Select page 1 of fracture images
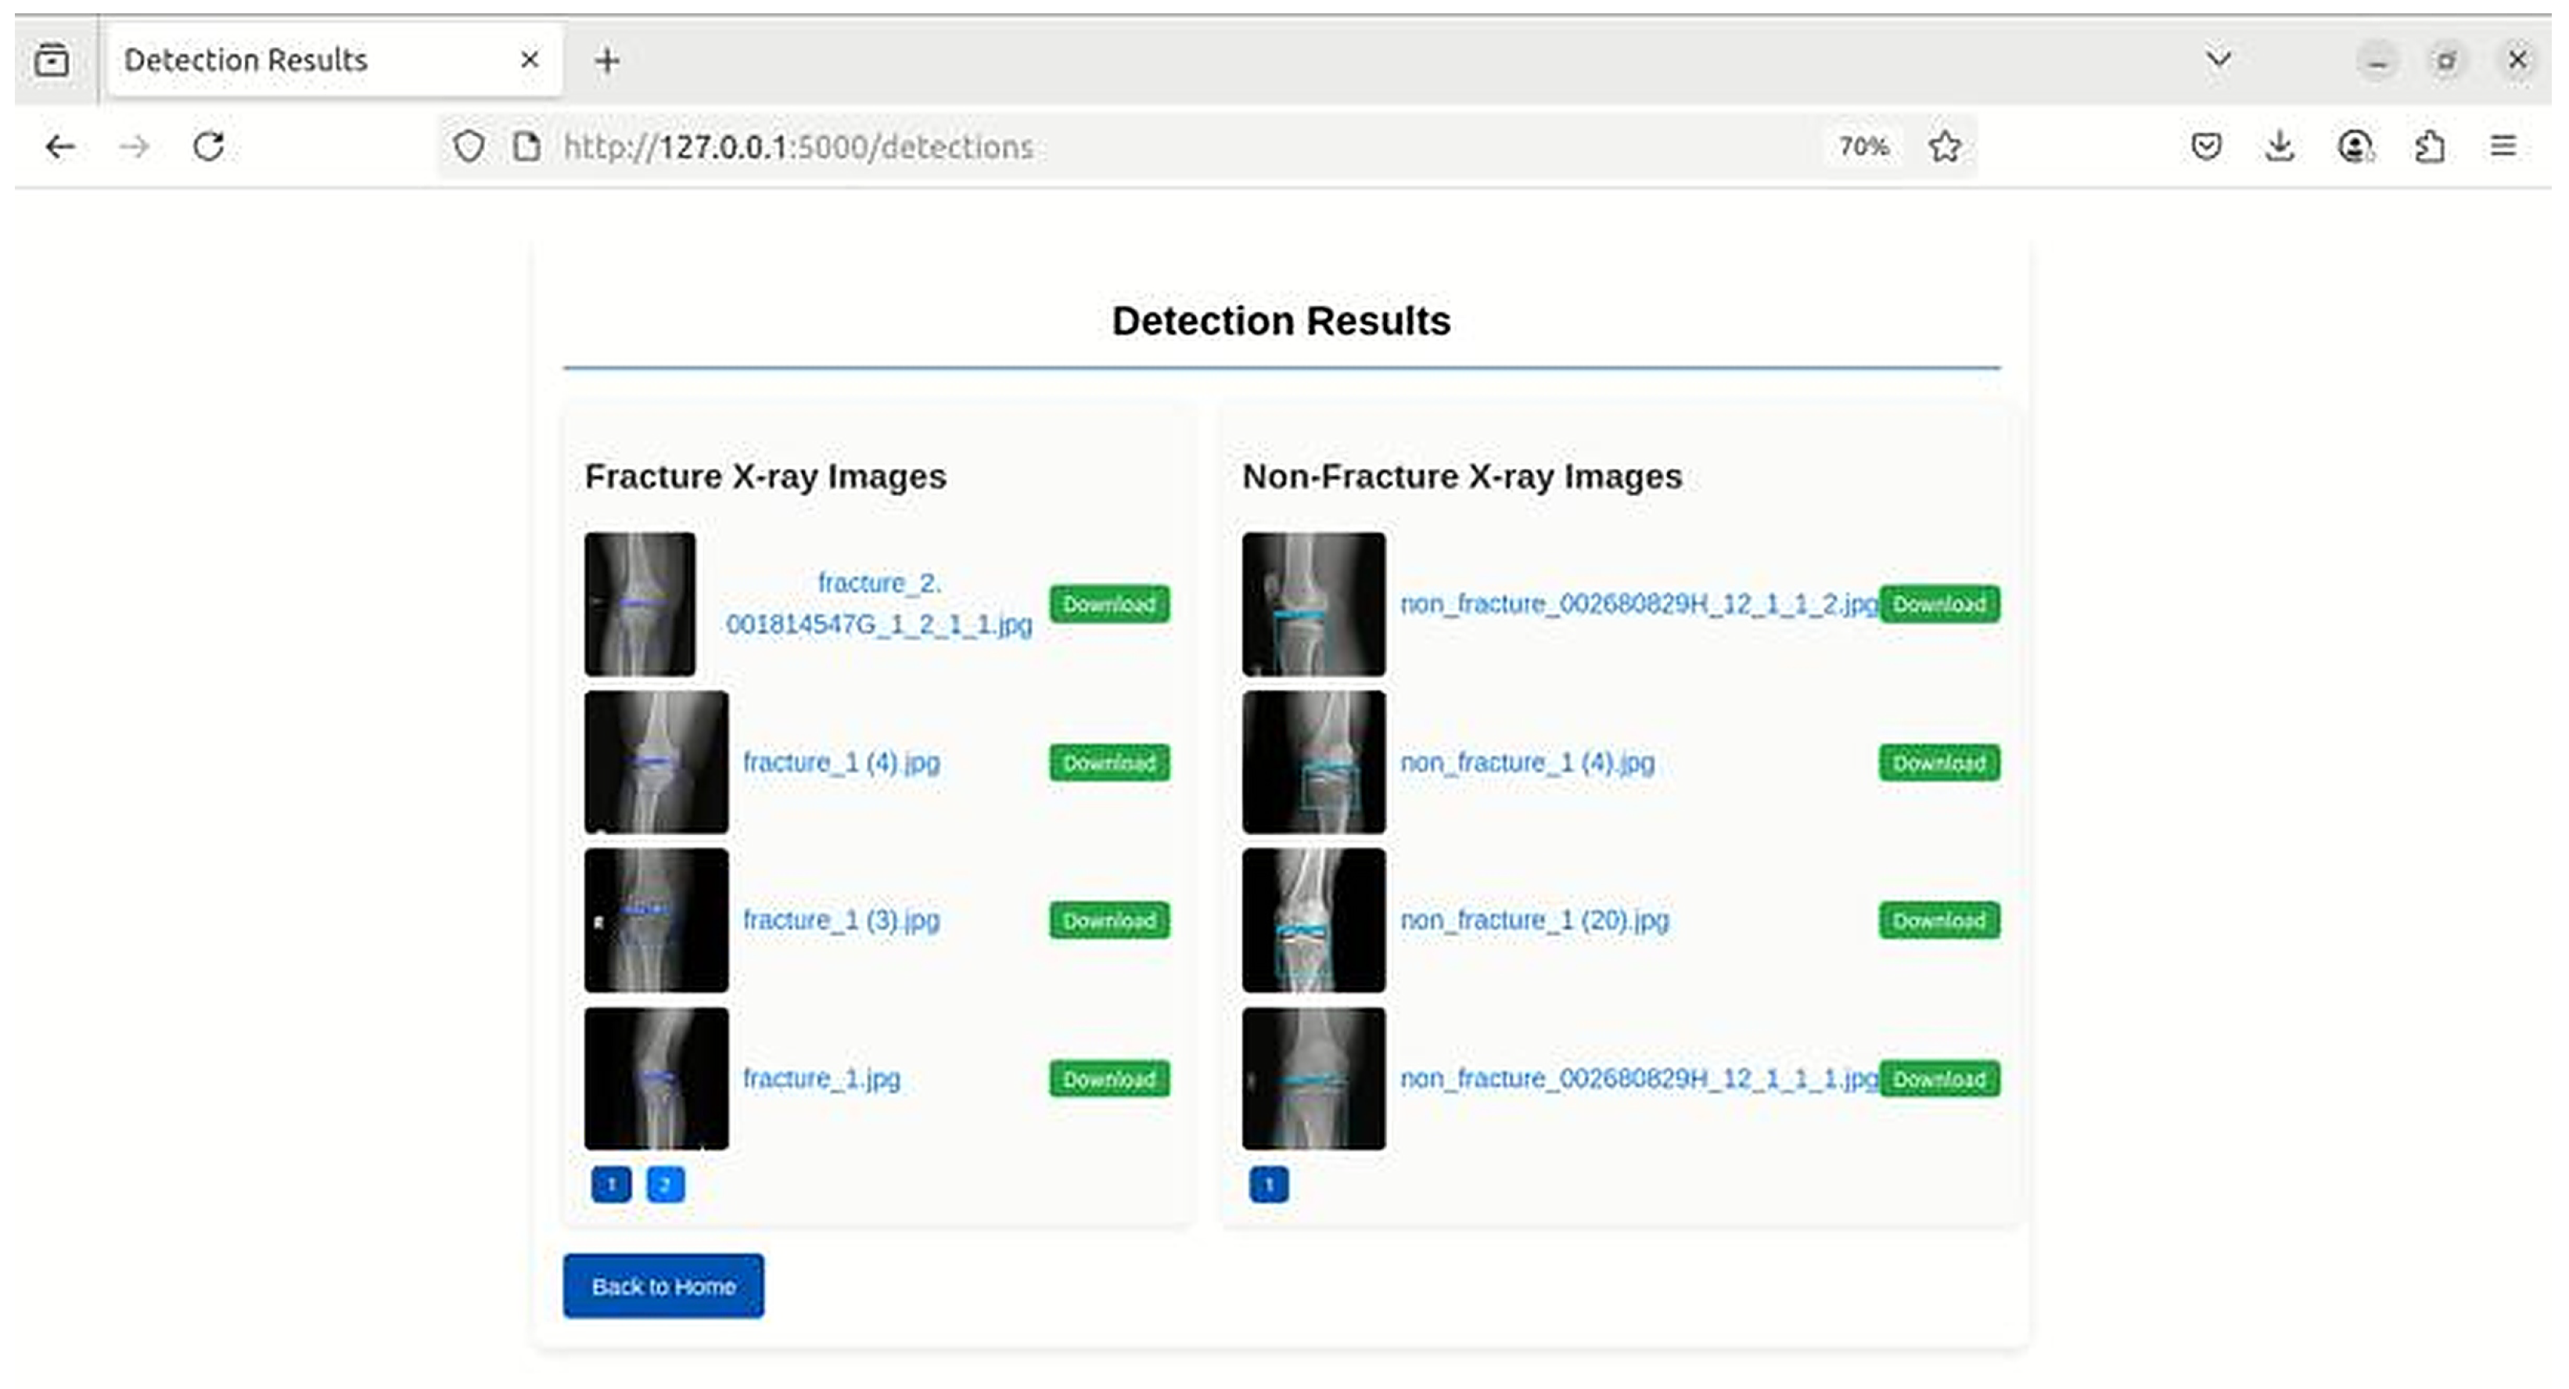 [611, 1185]
